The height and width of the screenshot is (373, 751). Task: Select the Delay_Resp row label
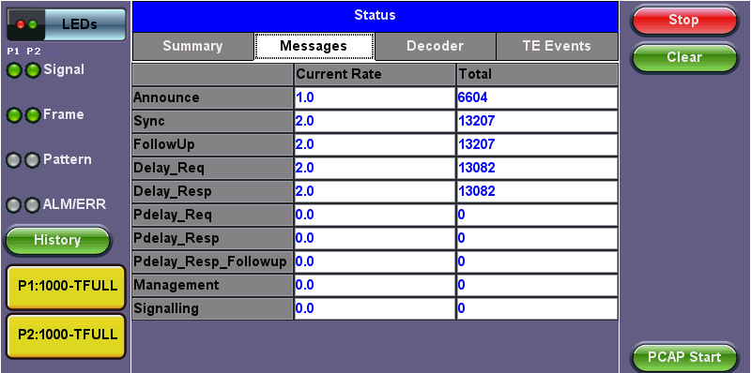coord(213,192)
